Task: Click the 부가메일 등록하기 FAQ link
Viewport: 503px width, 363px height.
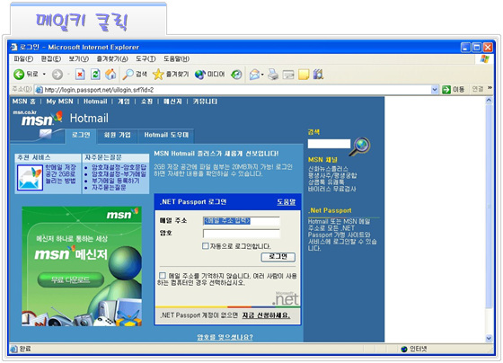Action: pos(116,181)
